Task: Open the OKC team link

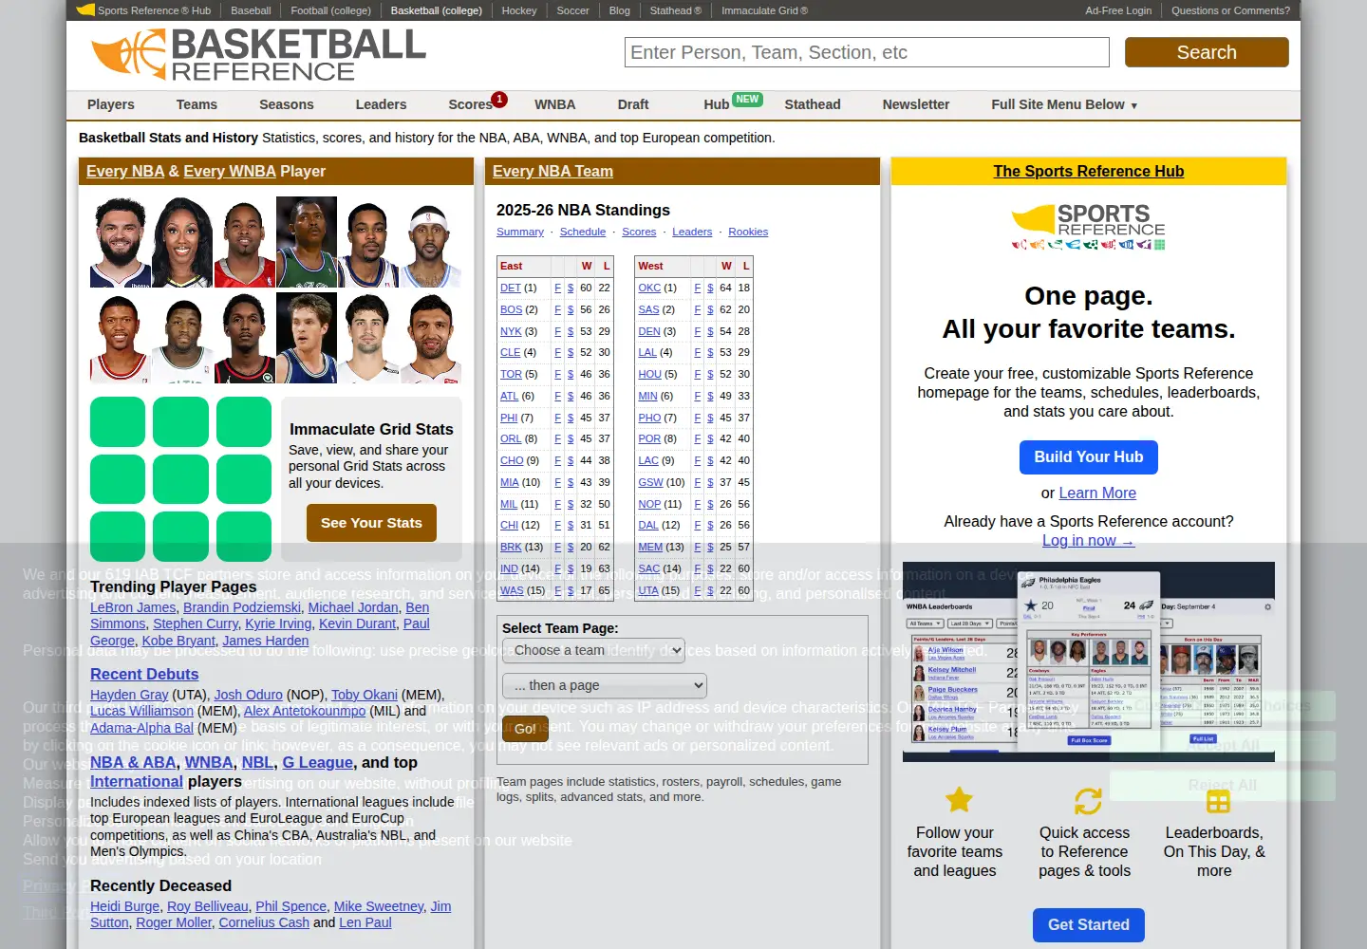Action: click(x=649, y=288)
